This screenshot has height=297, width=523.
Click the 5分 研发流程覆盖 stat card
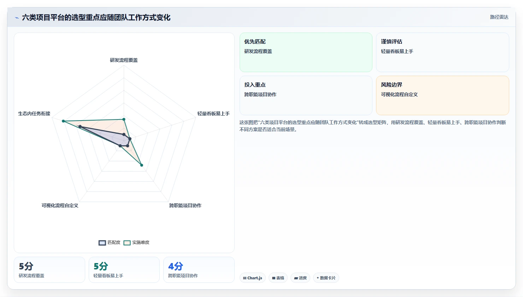(49, 270)
